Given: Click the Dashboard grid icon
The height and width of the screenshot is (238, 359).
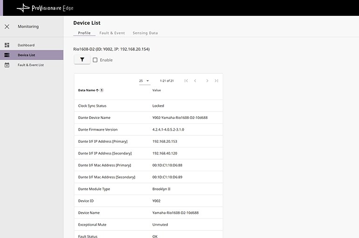Looking at the screenshot, I should (x=7, y=45).
